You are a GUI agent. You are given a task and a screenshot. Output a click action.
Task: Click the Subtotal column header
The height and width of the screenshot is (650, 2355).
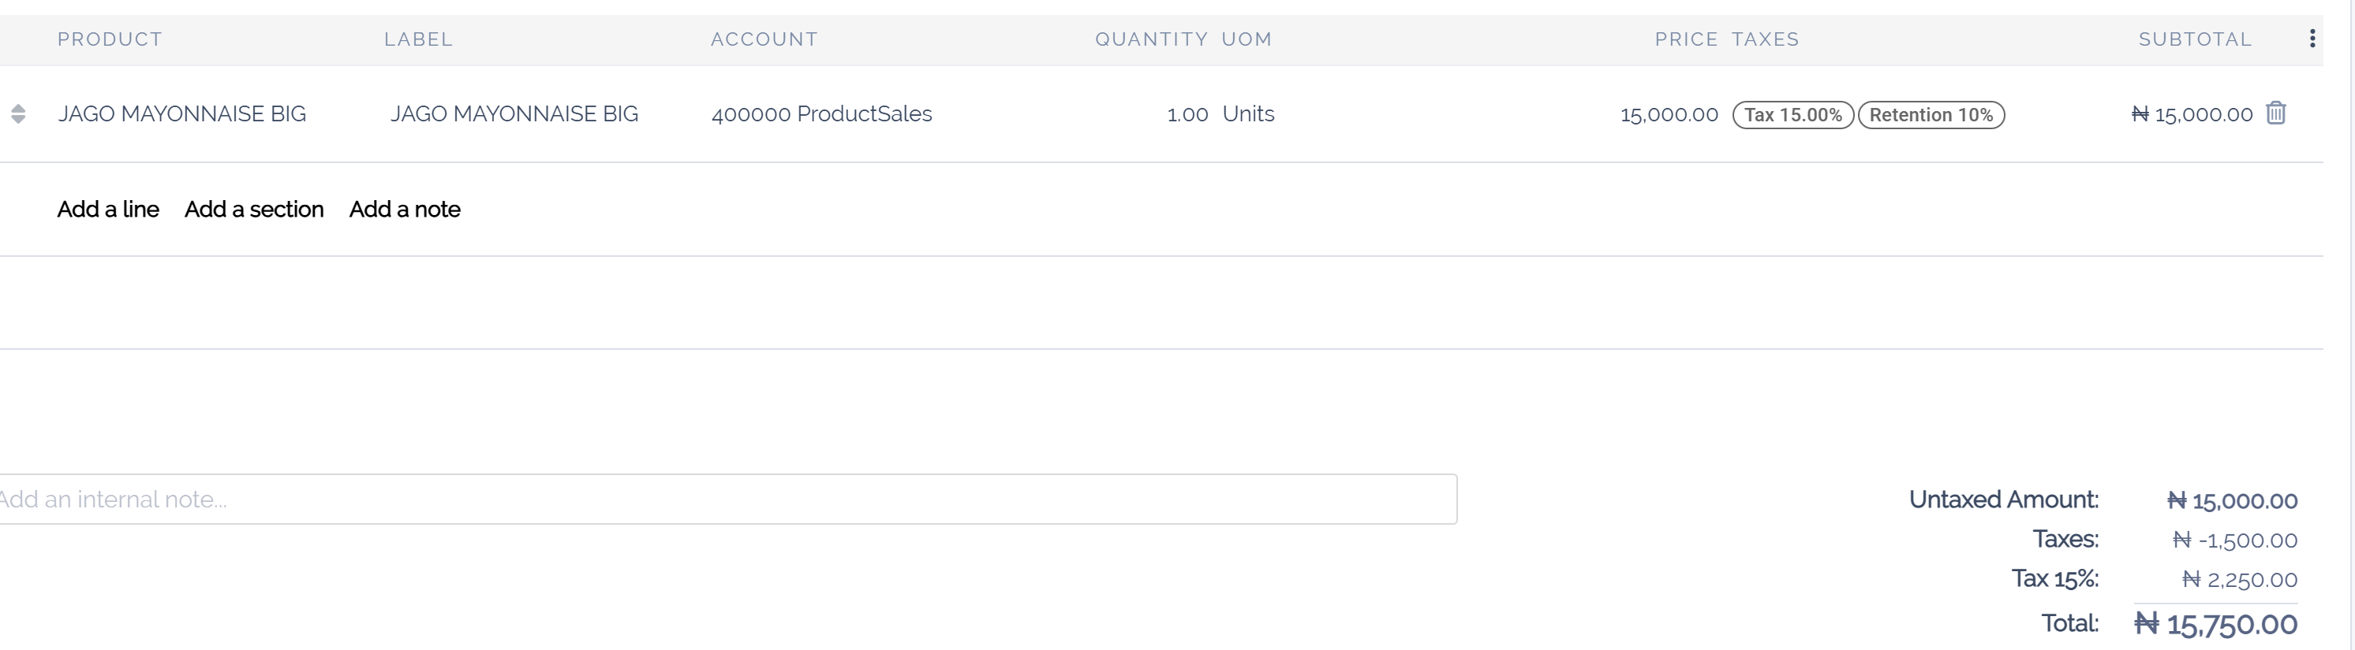[2194, 39]
